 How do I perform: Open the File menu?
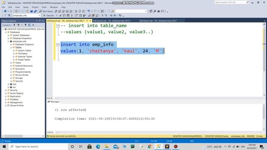(3, 7)
